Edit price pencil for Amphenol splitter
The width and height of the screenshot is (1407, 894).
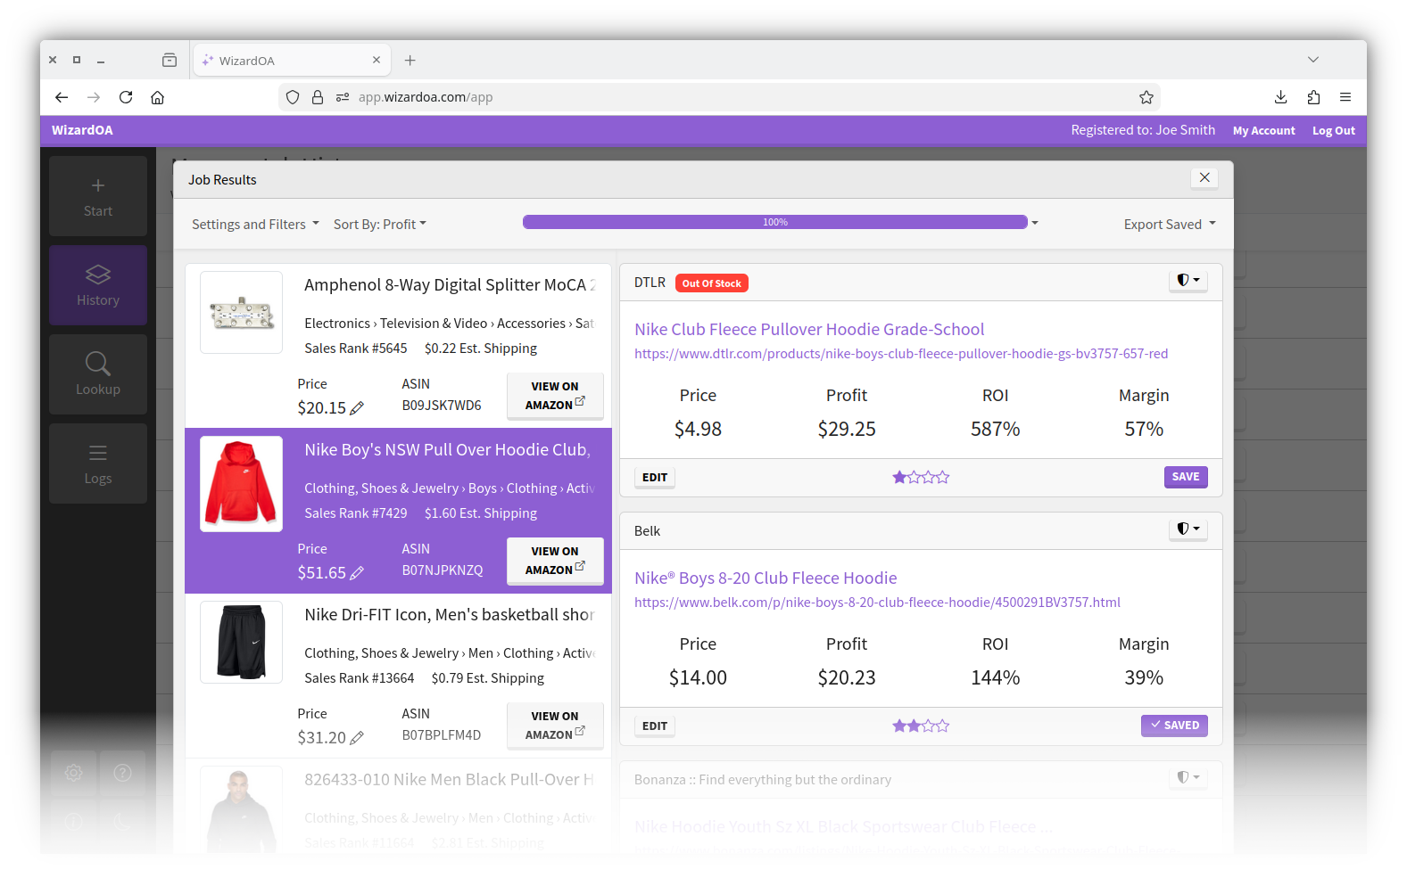[357, 408]
